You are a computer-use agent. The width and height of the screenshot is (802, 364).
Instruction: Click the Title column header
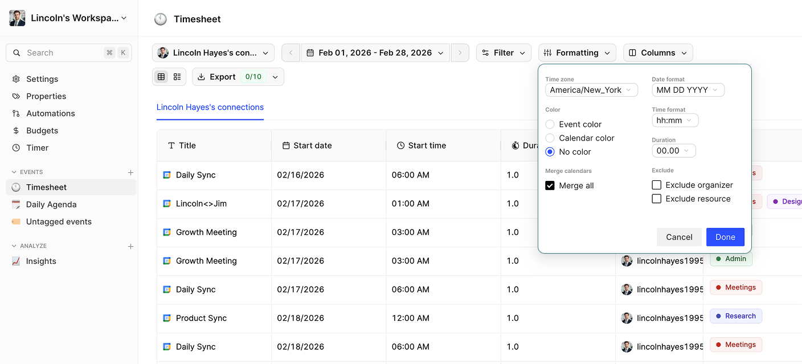[x=214, y=146]
